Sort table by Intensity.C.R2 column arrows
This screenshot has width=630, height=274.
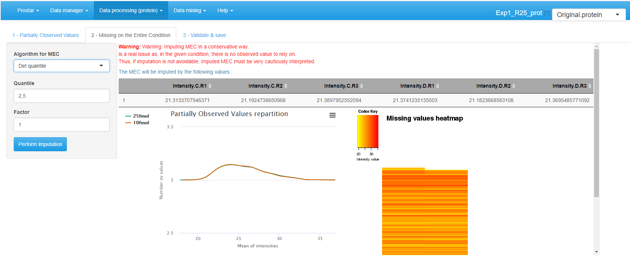(286, 86)
